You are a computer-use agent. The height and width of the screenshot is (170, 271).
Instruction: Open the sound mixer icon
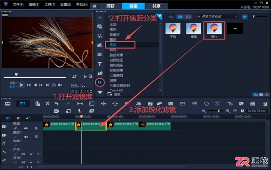(x=138, y=104)
